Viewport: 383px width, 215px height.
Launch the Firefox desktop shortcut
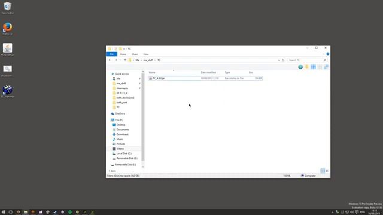tap(7, 29)
